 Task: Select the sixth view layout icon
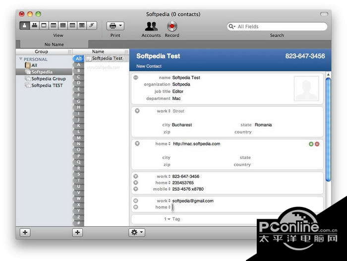coord(72,25)
